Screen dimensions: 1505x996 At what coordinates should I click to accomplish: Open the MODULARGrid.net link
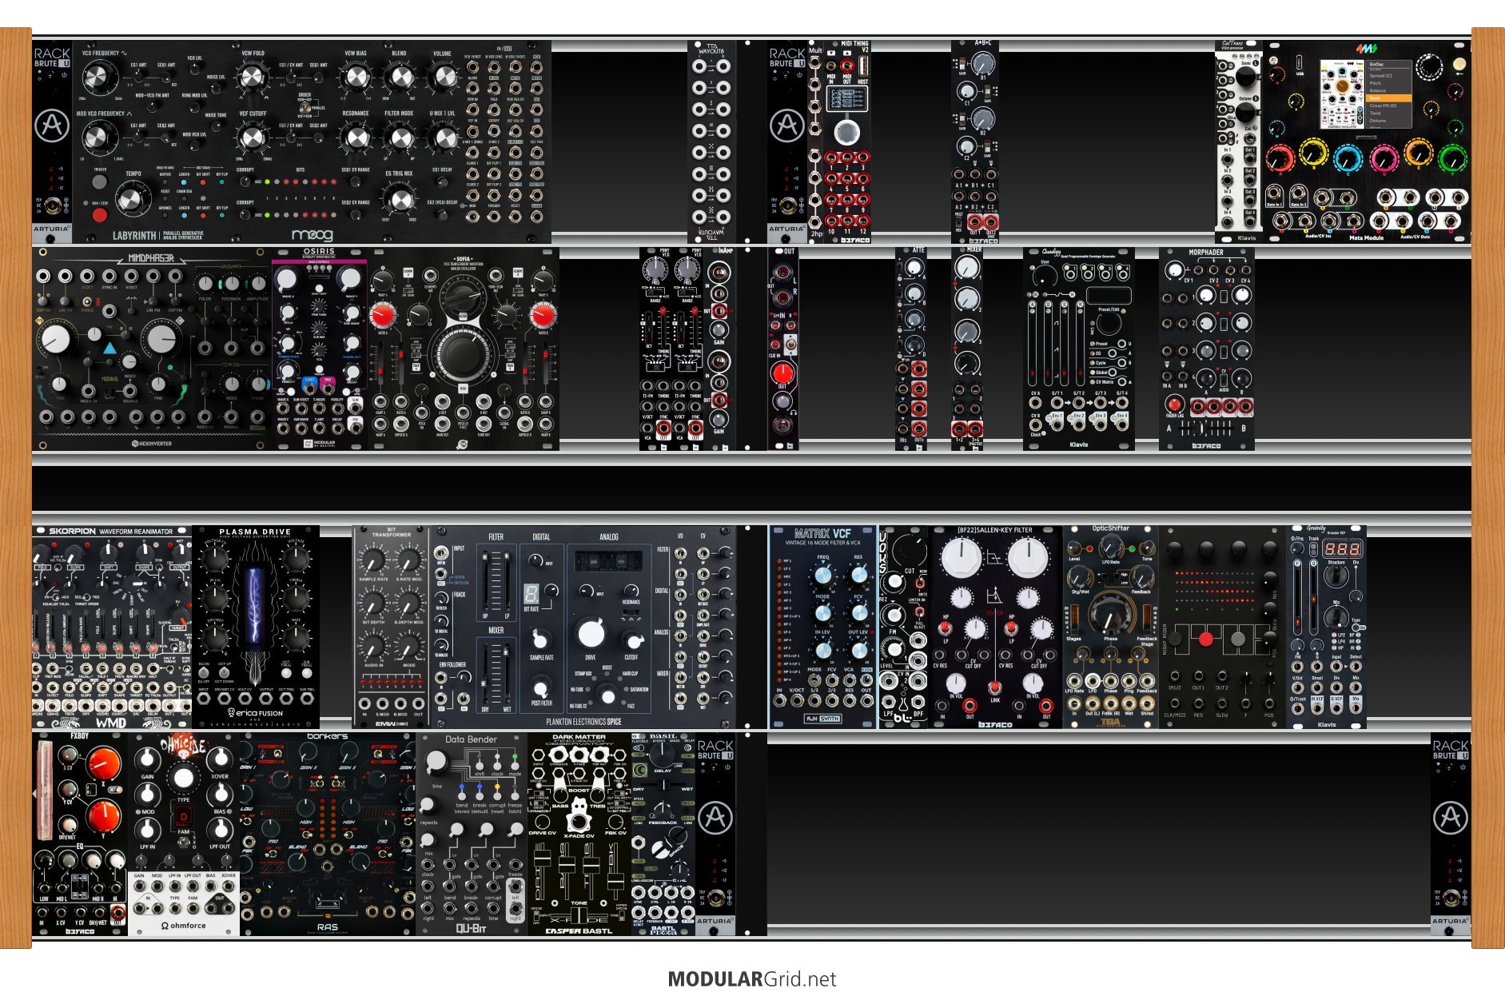[752, 979]
